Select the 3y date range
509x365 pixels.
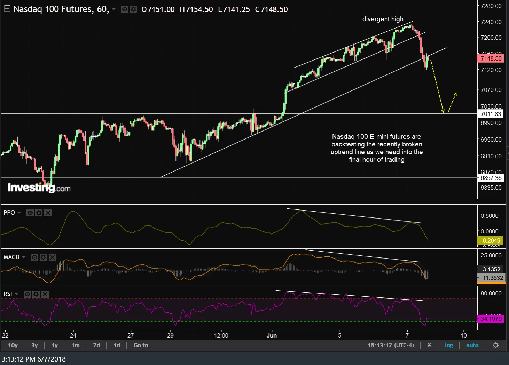pos(34,345)
